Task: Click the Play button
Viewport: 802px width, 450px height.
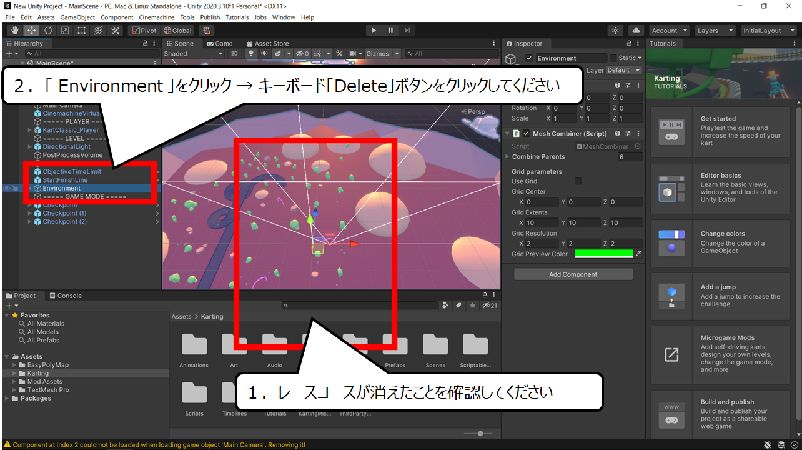Action: click(374, 31)
